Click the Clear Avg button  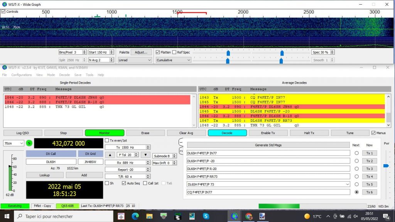click(x=186, y=133)
